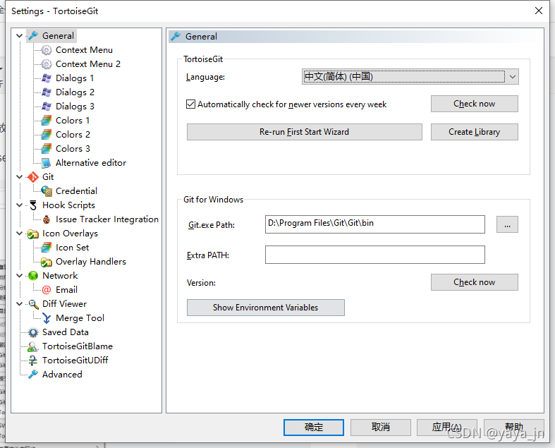Screen dimensions: 555x448
Task: Click the Dialogs 1 window icon
Action: (x=47, y=78)
